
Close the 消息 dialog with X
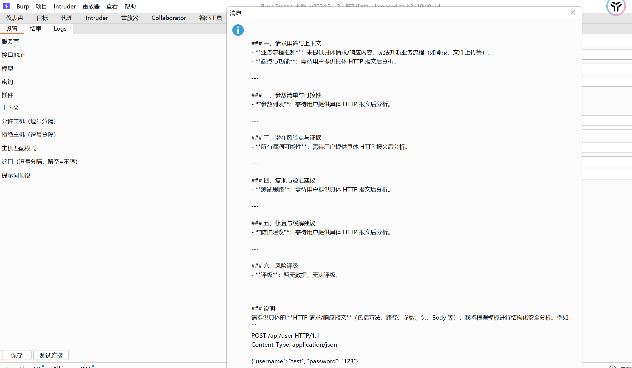click(x=573, y=13)
